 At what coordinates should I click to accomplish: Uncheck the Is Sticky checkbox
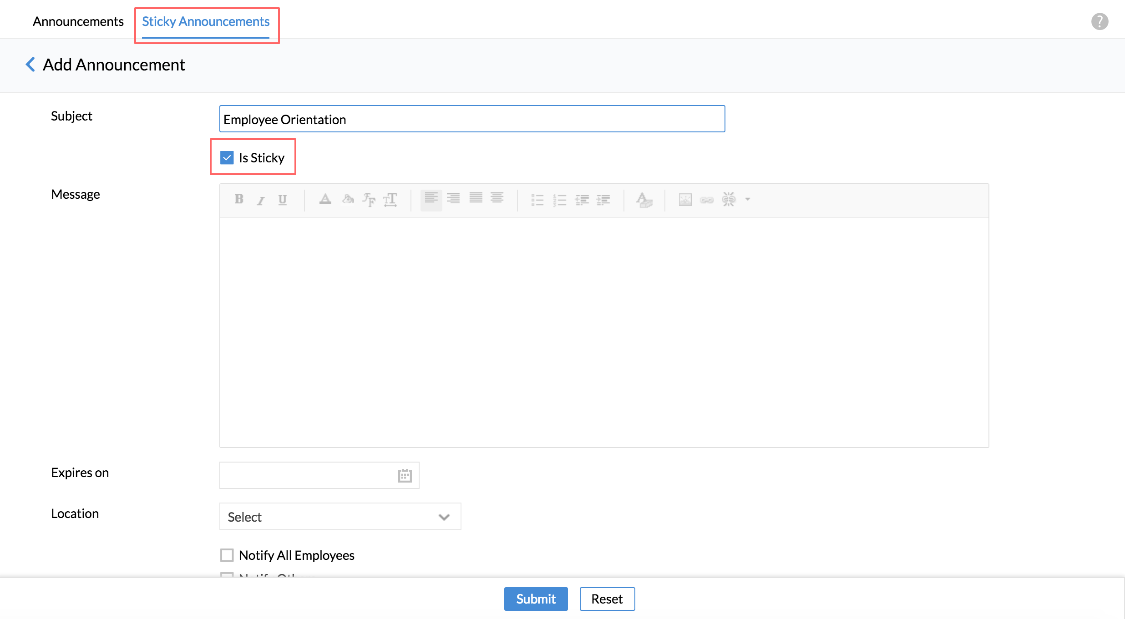[x=227, y=158]
